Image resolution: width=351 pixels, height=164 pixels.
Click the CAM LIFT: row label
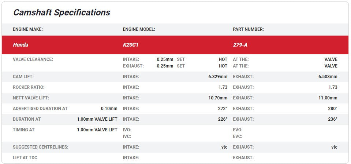coord(23,77)
